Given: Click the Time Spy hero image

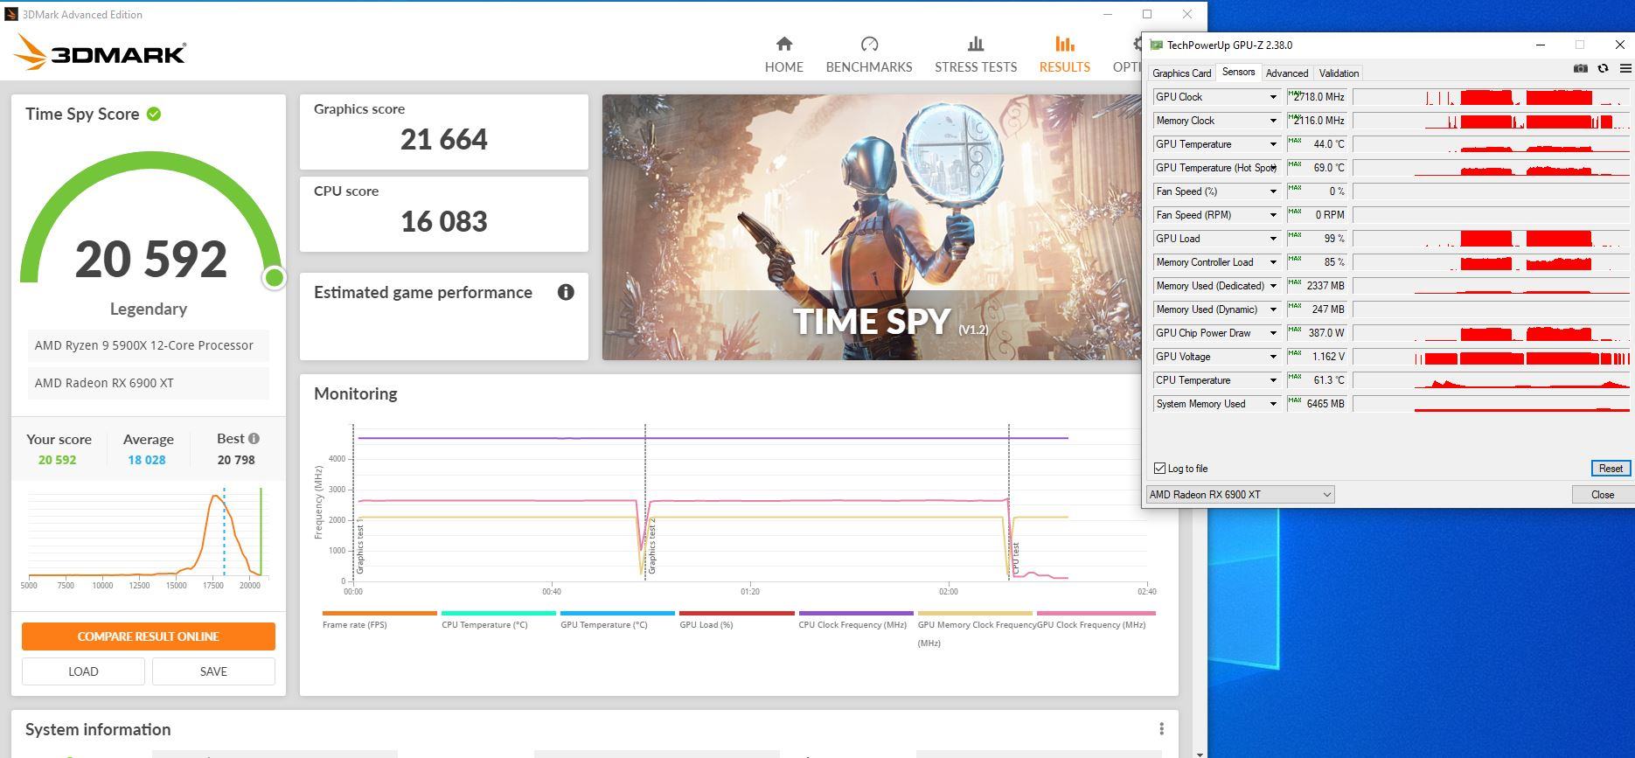Looking at the screenshot, I should [x=871, y=227].
